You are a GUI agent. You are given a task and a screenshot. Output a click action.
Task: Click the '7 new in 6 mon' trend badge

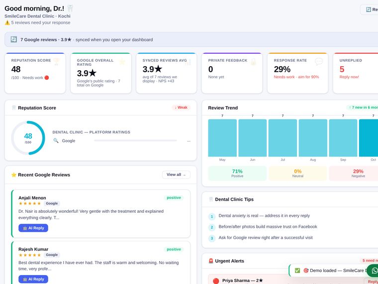click(x=362, y=108)
